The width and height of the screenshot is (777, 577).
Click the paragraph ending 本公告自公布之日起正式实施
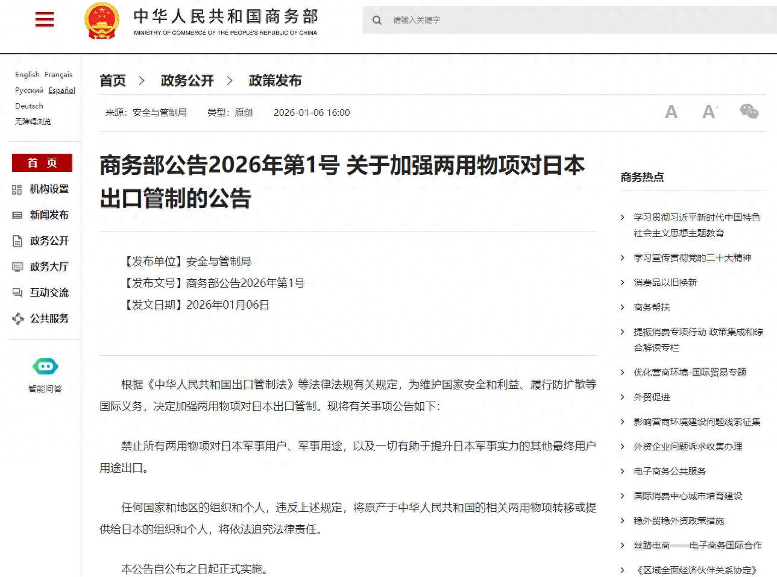pos(195,569)
